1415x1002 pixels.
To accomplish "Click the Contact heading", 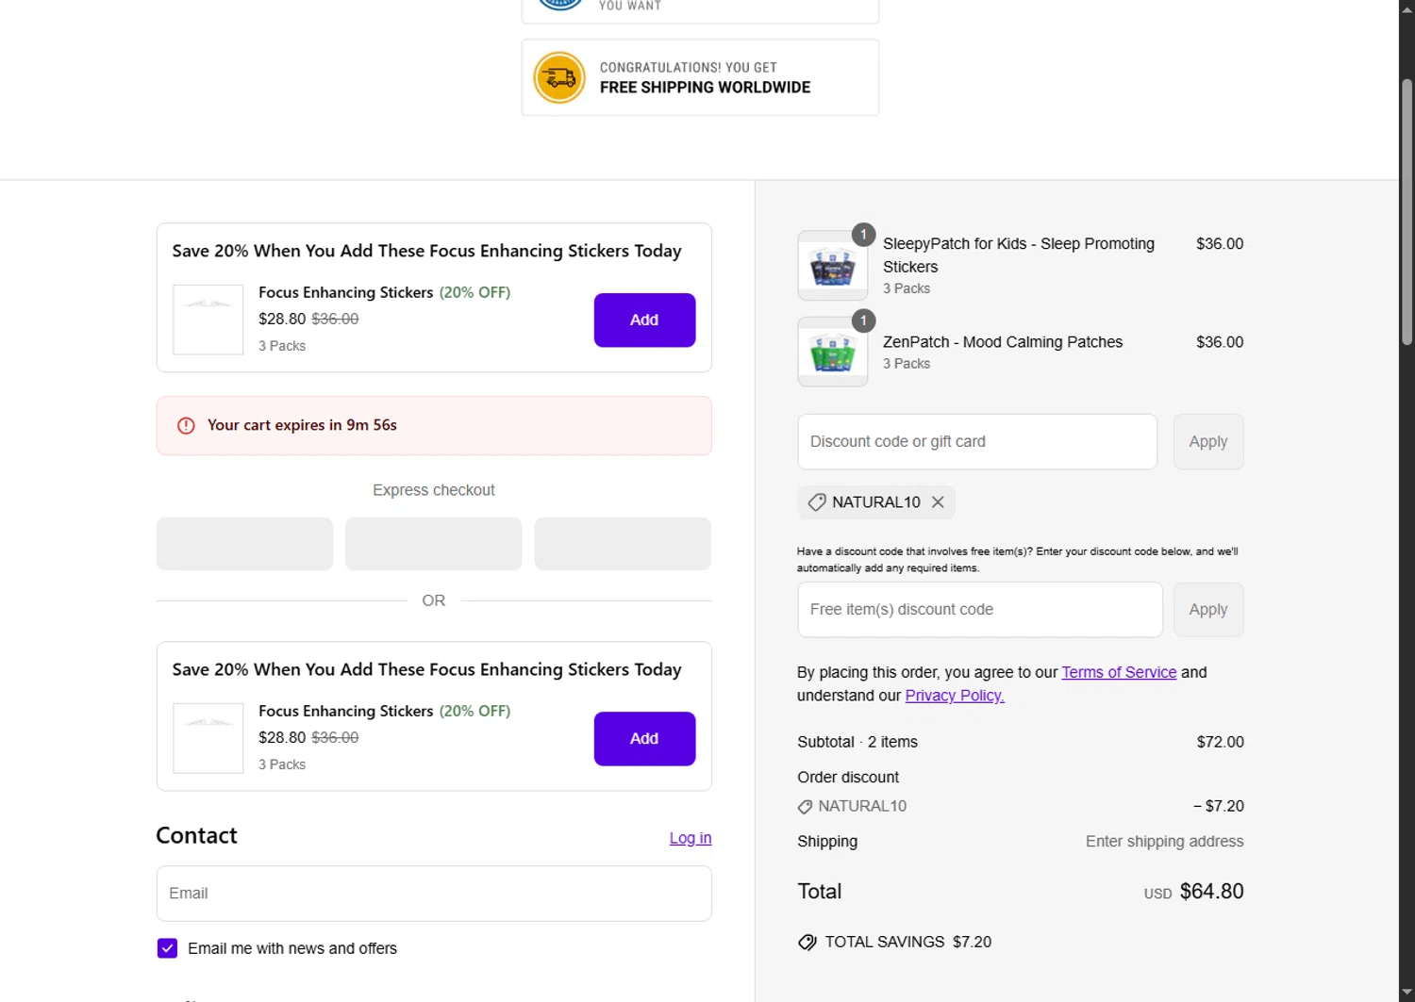I will [196, 835].
